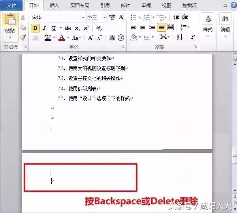Apply the red font color
This screenshot has width=237, height=213.
tap(62, 38)
